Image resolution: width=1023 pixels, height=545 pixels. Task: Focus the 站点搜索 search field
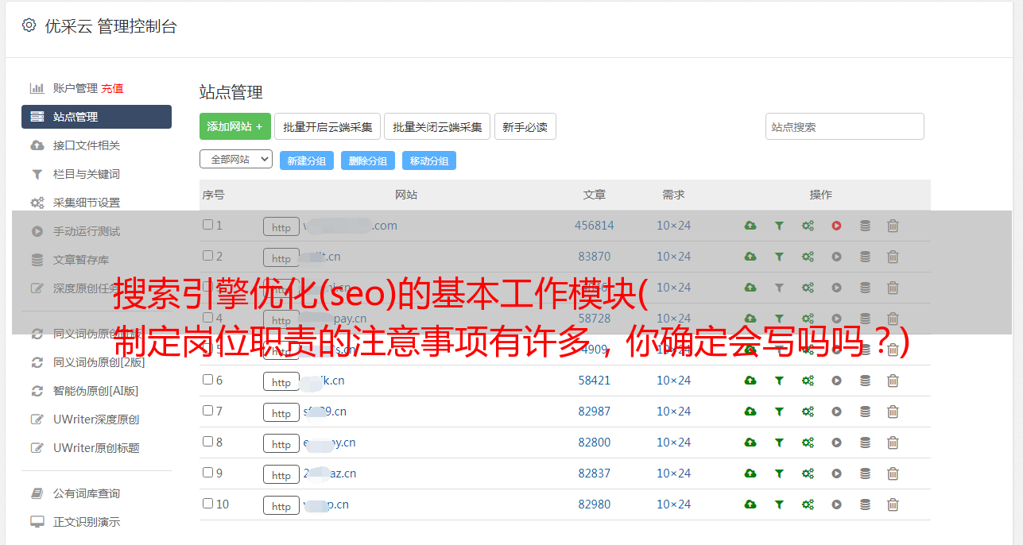click(845, 126)
